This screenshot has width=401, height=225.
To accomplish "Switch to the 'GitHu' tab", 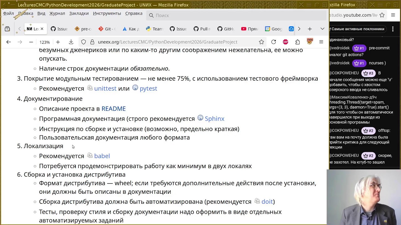I will point(226,29).
